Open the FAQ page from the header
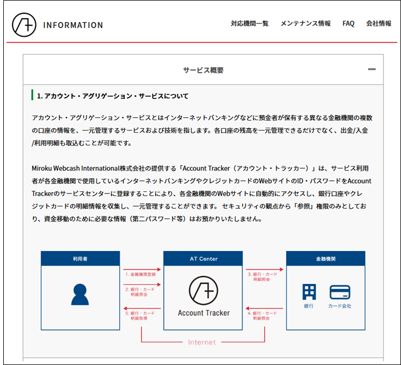Image resolution: width=401 pixels, height=365 pixels. (x=348, y=24)
